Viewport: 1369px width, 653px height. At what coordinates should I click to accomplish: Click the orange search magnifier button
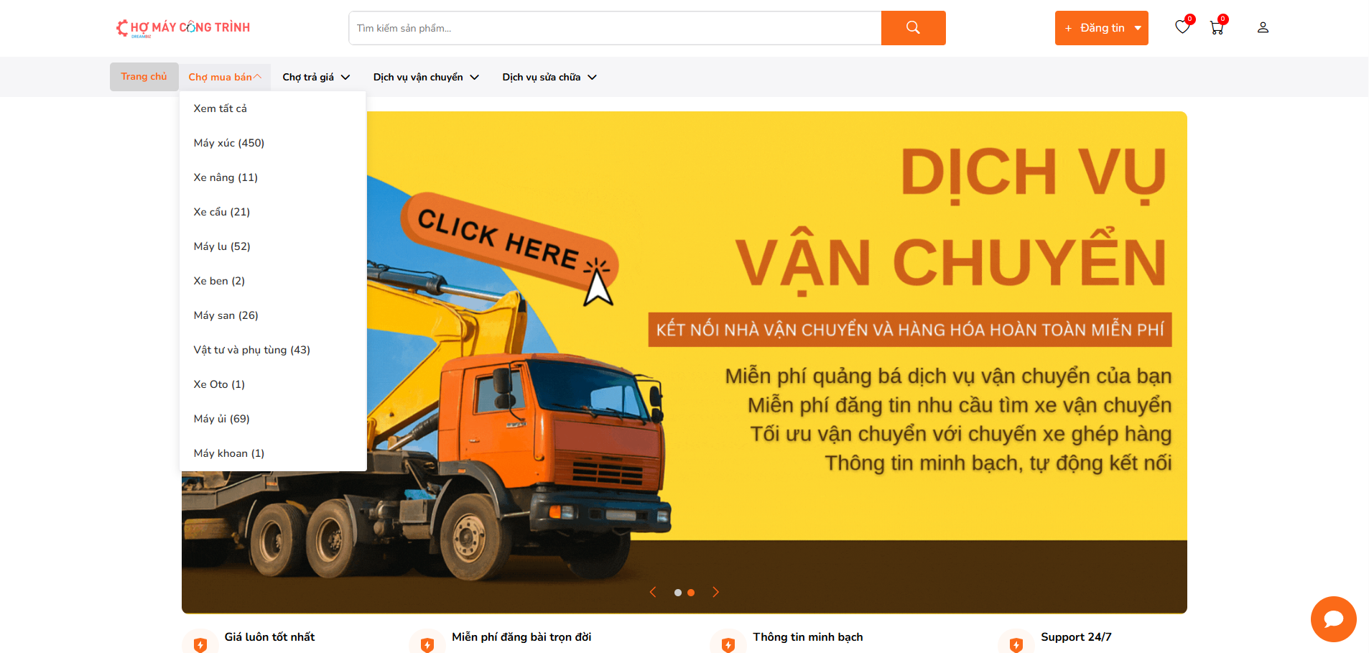pos(913,28)
